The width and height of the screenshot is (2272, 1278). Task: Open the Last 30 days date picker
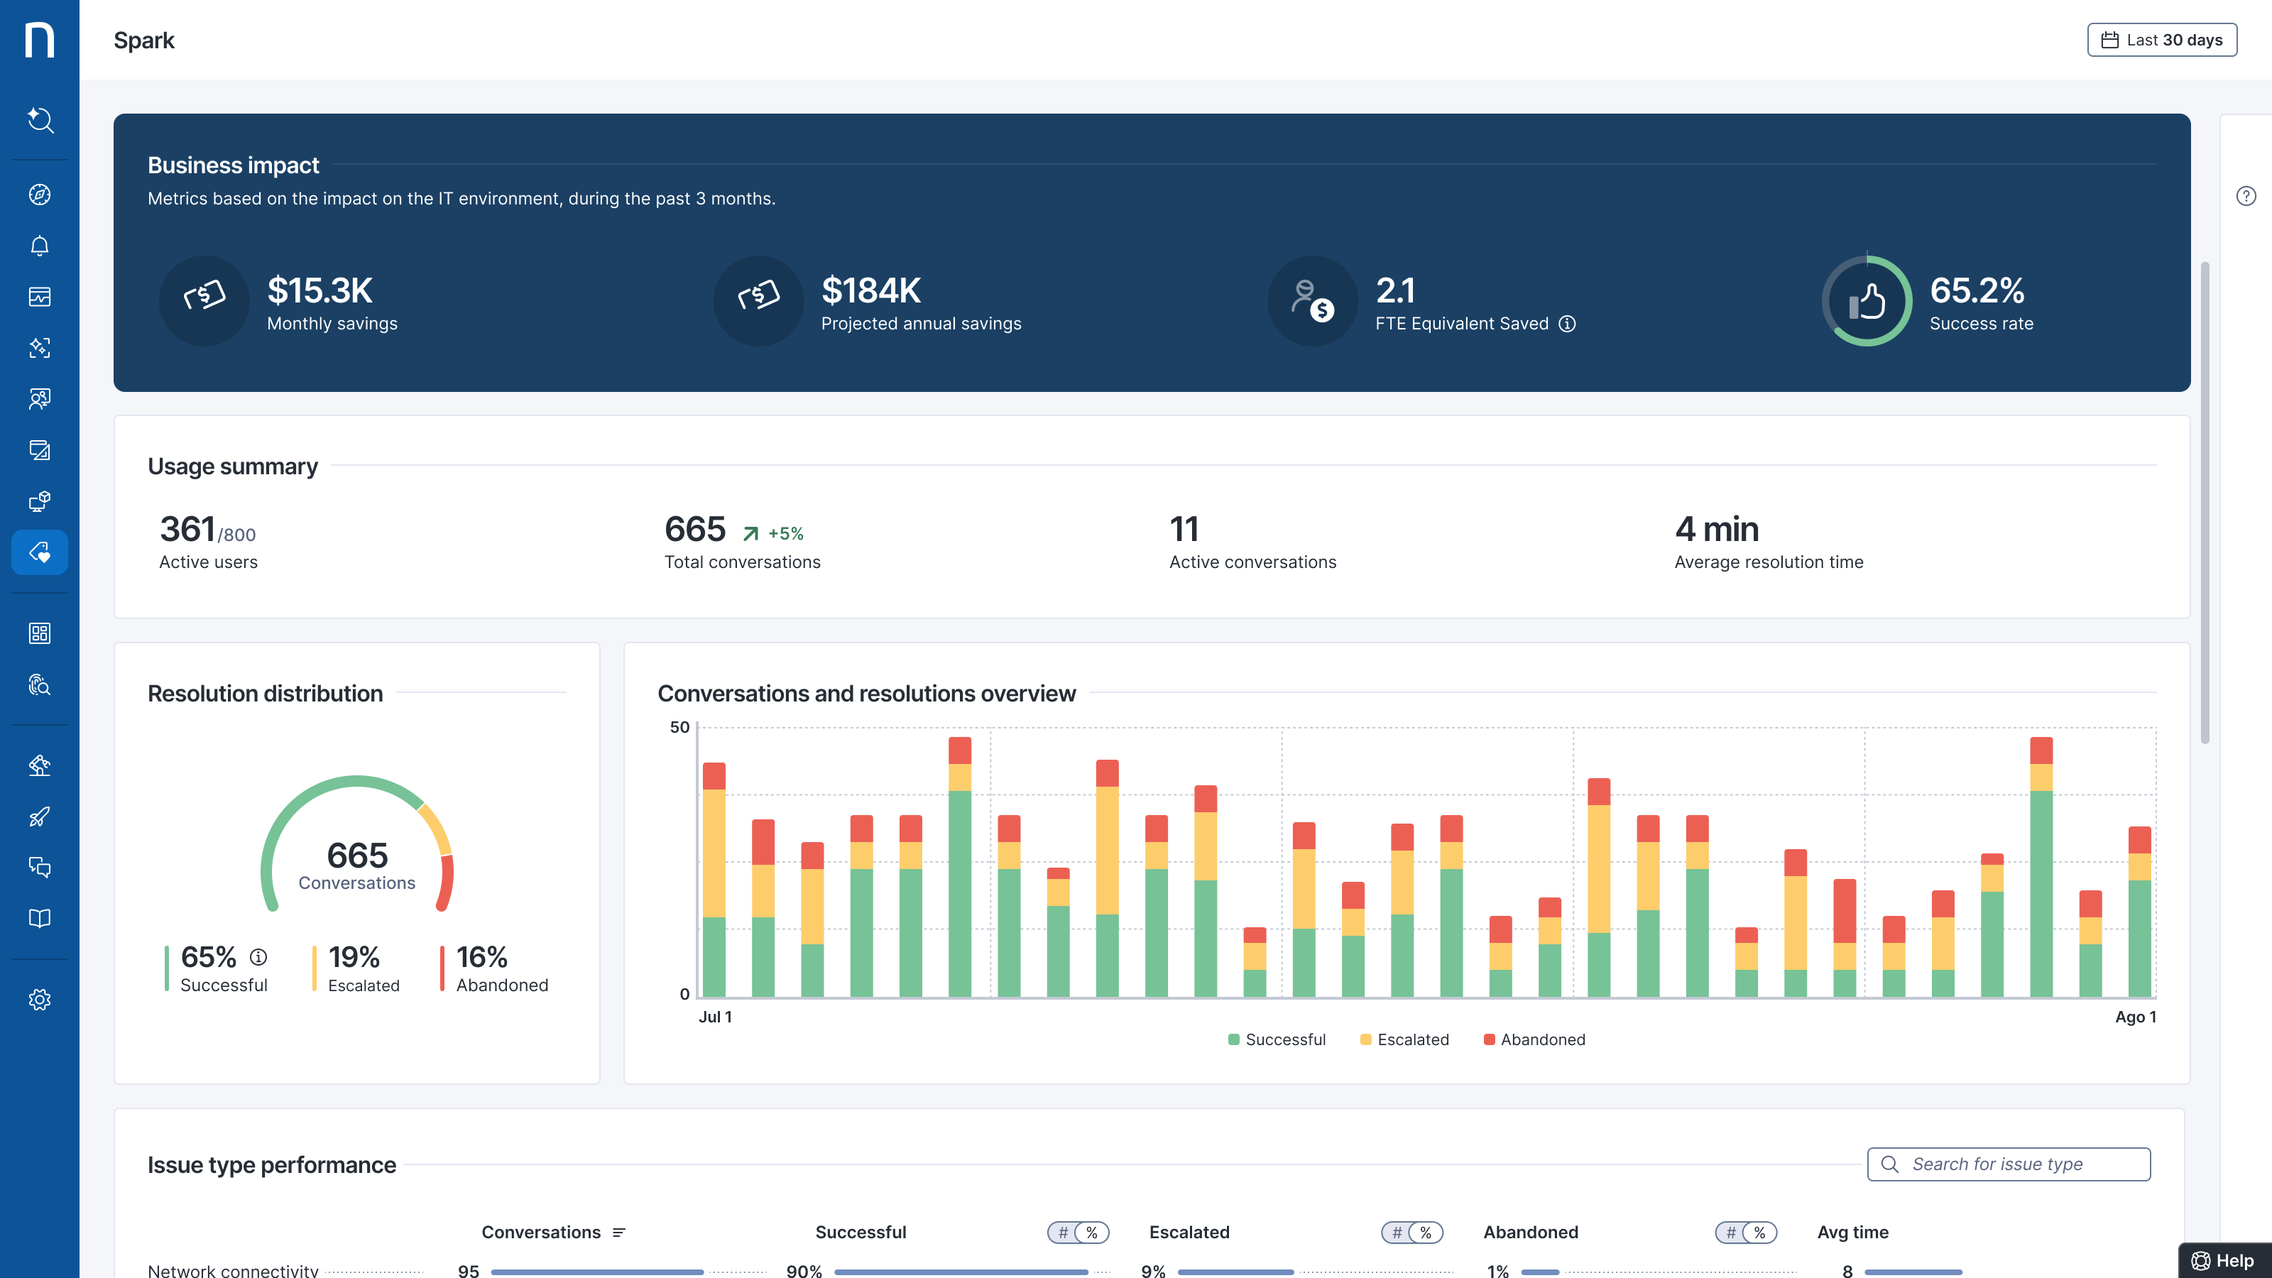pos(2162,40)
